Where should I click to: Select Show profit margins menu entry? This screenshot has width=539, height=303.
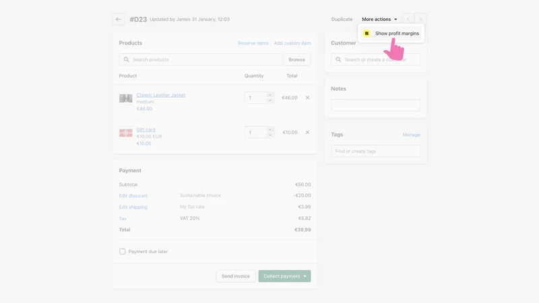(391, 33)
